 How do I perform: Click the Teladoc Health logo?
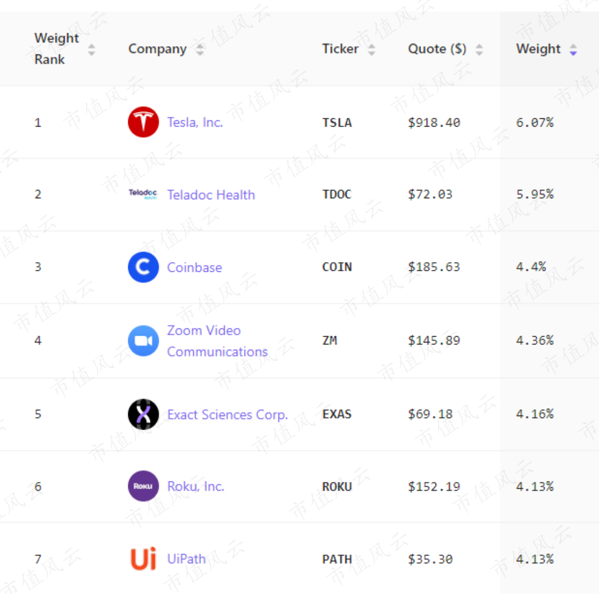143,194
